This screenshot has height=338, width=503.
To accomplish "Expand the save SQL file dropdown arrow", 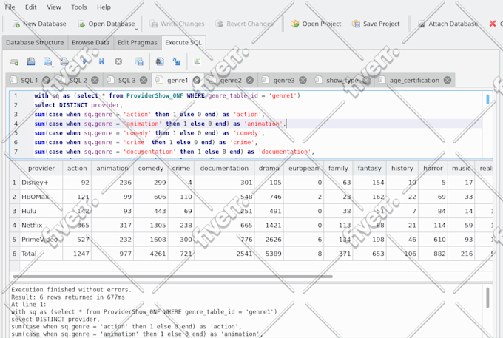I will 53,67.
